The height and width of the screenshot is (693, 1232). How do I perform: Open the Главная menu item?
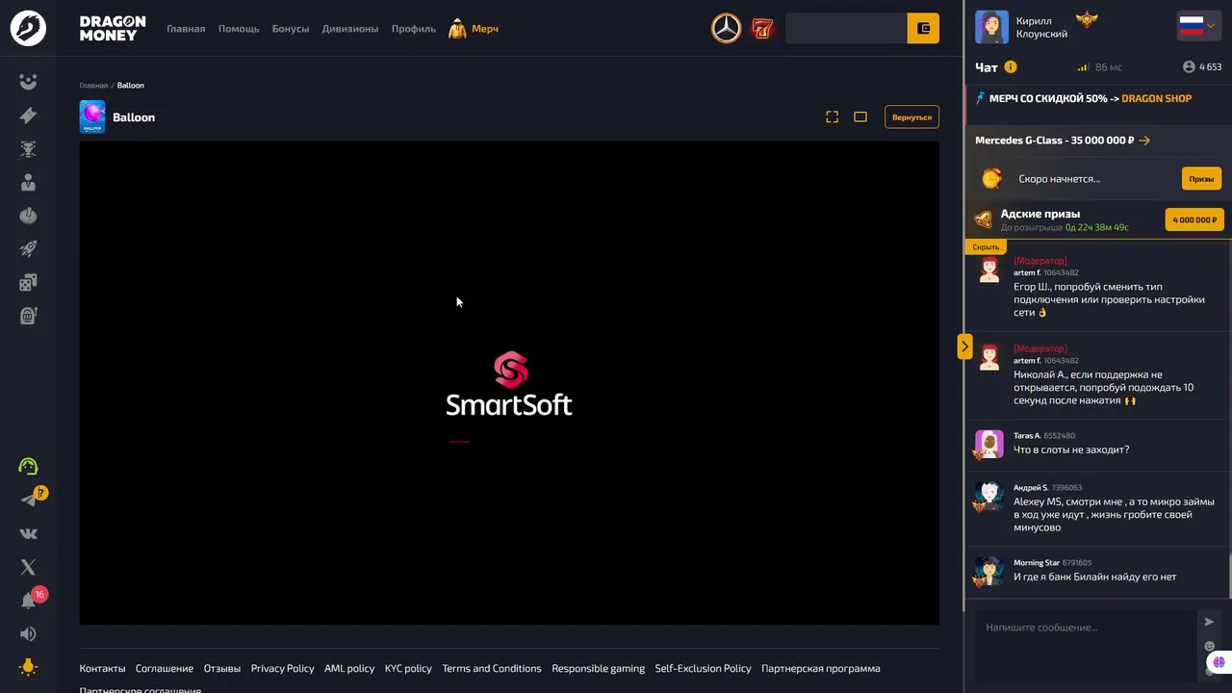tap(186, 29)
